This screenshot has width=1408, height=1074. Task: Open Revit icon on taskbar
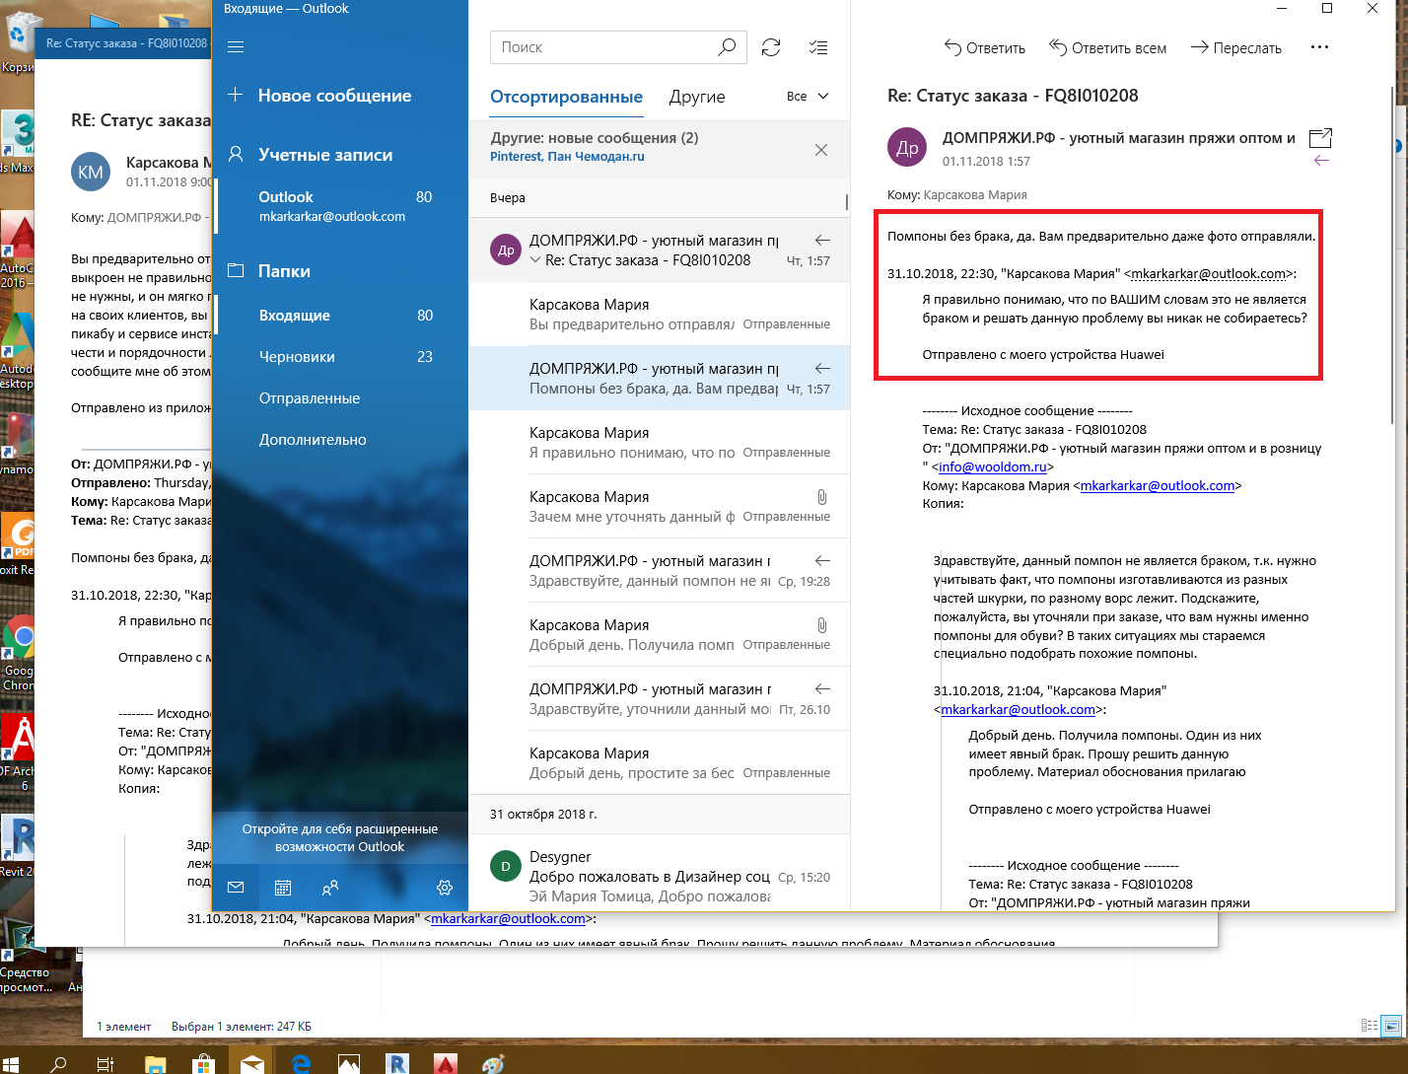coord(397,1064)
